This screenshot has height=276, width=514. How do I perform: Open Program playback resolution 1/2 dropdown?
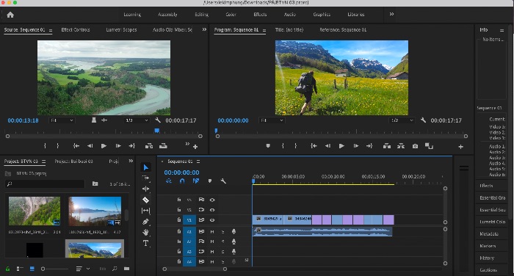coord(402,120)
